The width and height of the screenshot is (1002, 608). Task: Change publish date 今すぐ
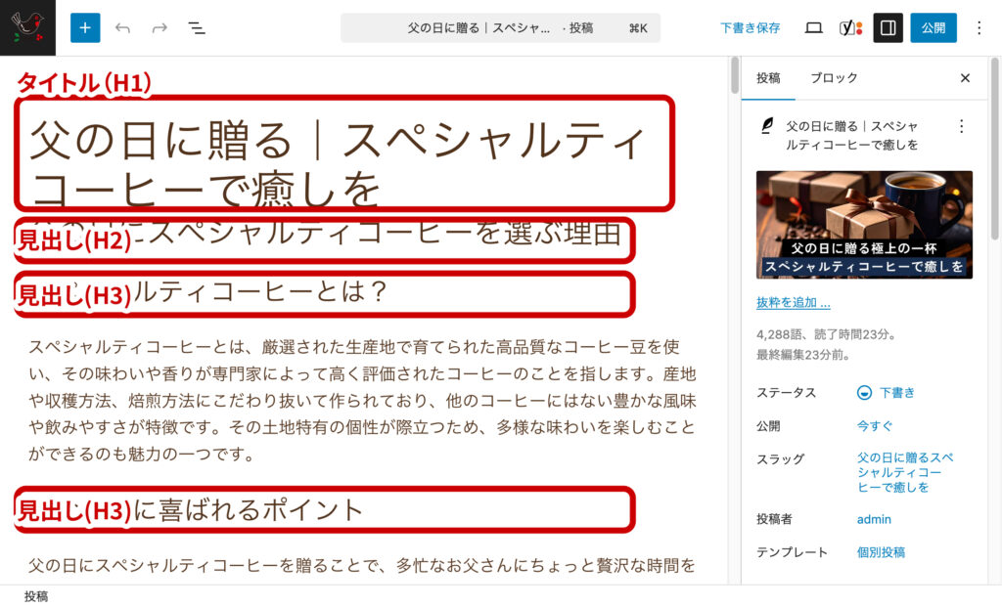874,426
